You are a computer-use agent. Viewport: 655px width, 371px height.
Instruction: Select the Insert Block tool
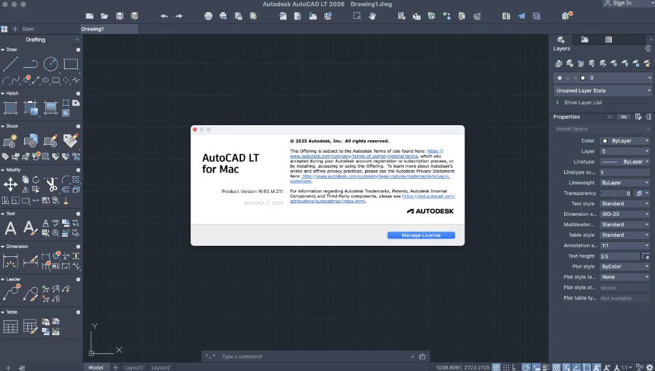pyautogui.click(x=31, y=140)
